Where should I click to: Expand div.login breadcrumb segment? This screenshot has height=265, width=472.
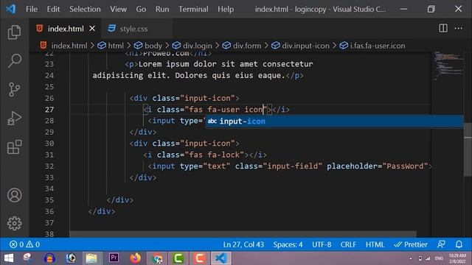coord(192,46)
